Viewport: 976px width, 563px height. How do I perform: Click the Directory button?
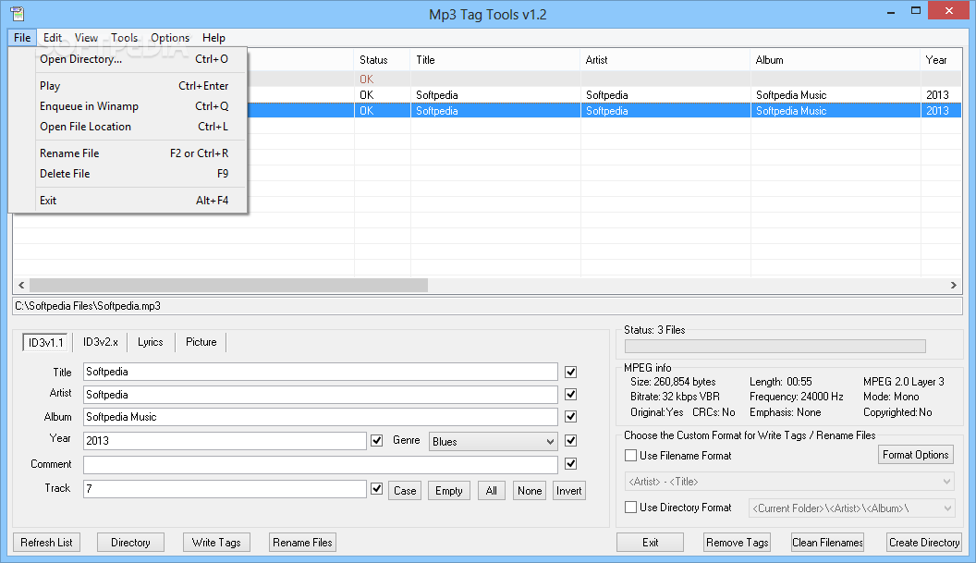130,543
